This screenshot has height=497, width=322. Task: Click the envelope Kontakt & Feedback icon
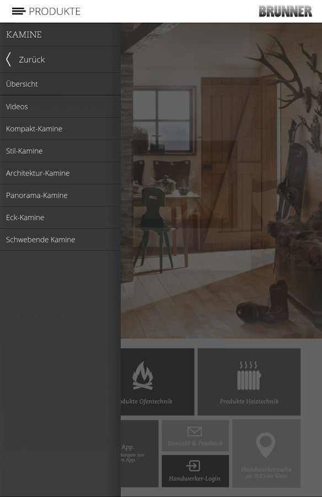pos(195,431)
